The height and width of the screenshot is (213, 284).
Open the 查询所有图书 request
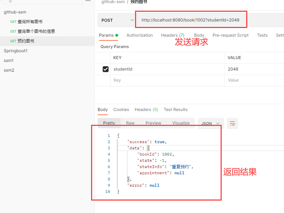point(47,22)
